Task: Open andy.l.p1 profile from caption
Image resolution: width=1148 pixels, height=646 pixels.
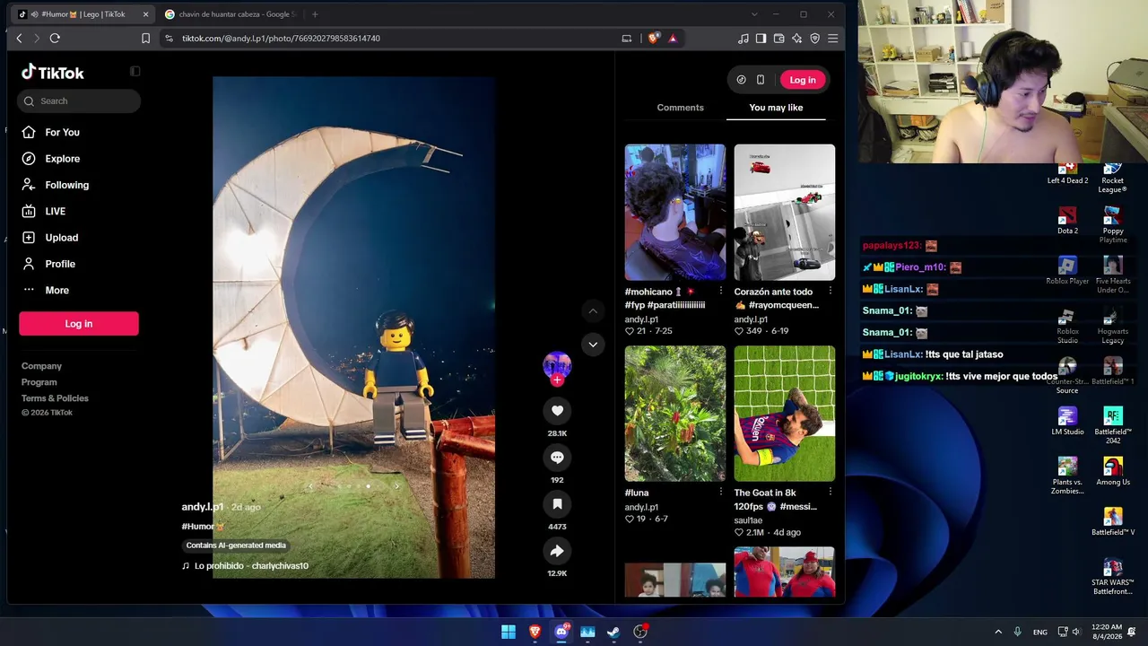Action: (203, 507)
